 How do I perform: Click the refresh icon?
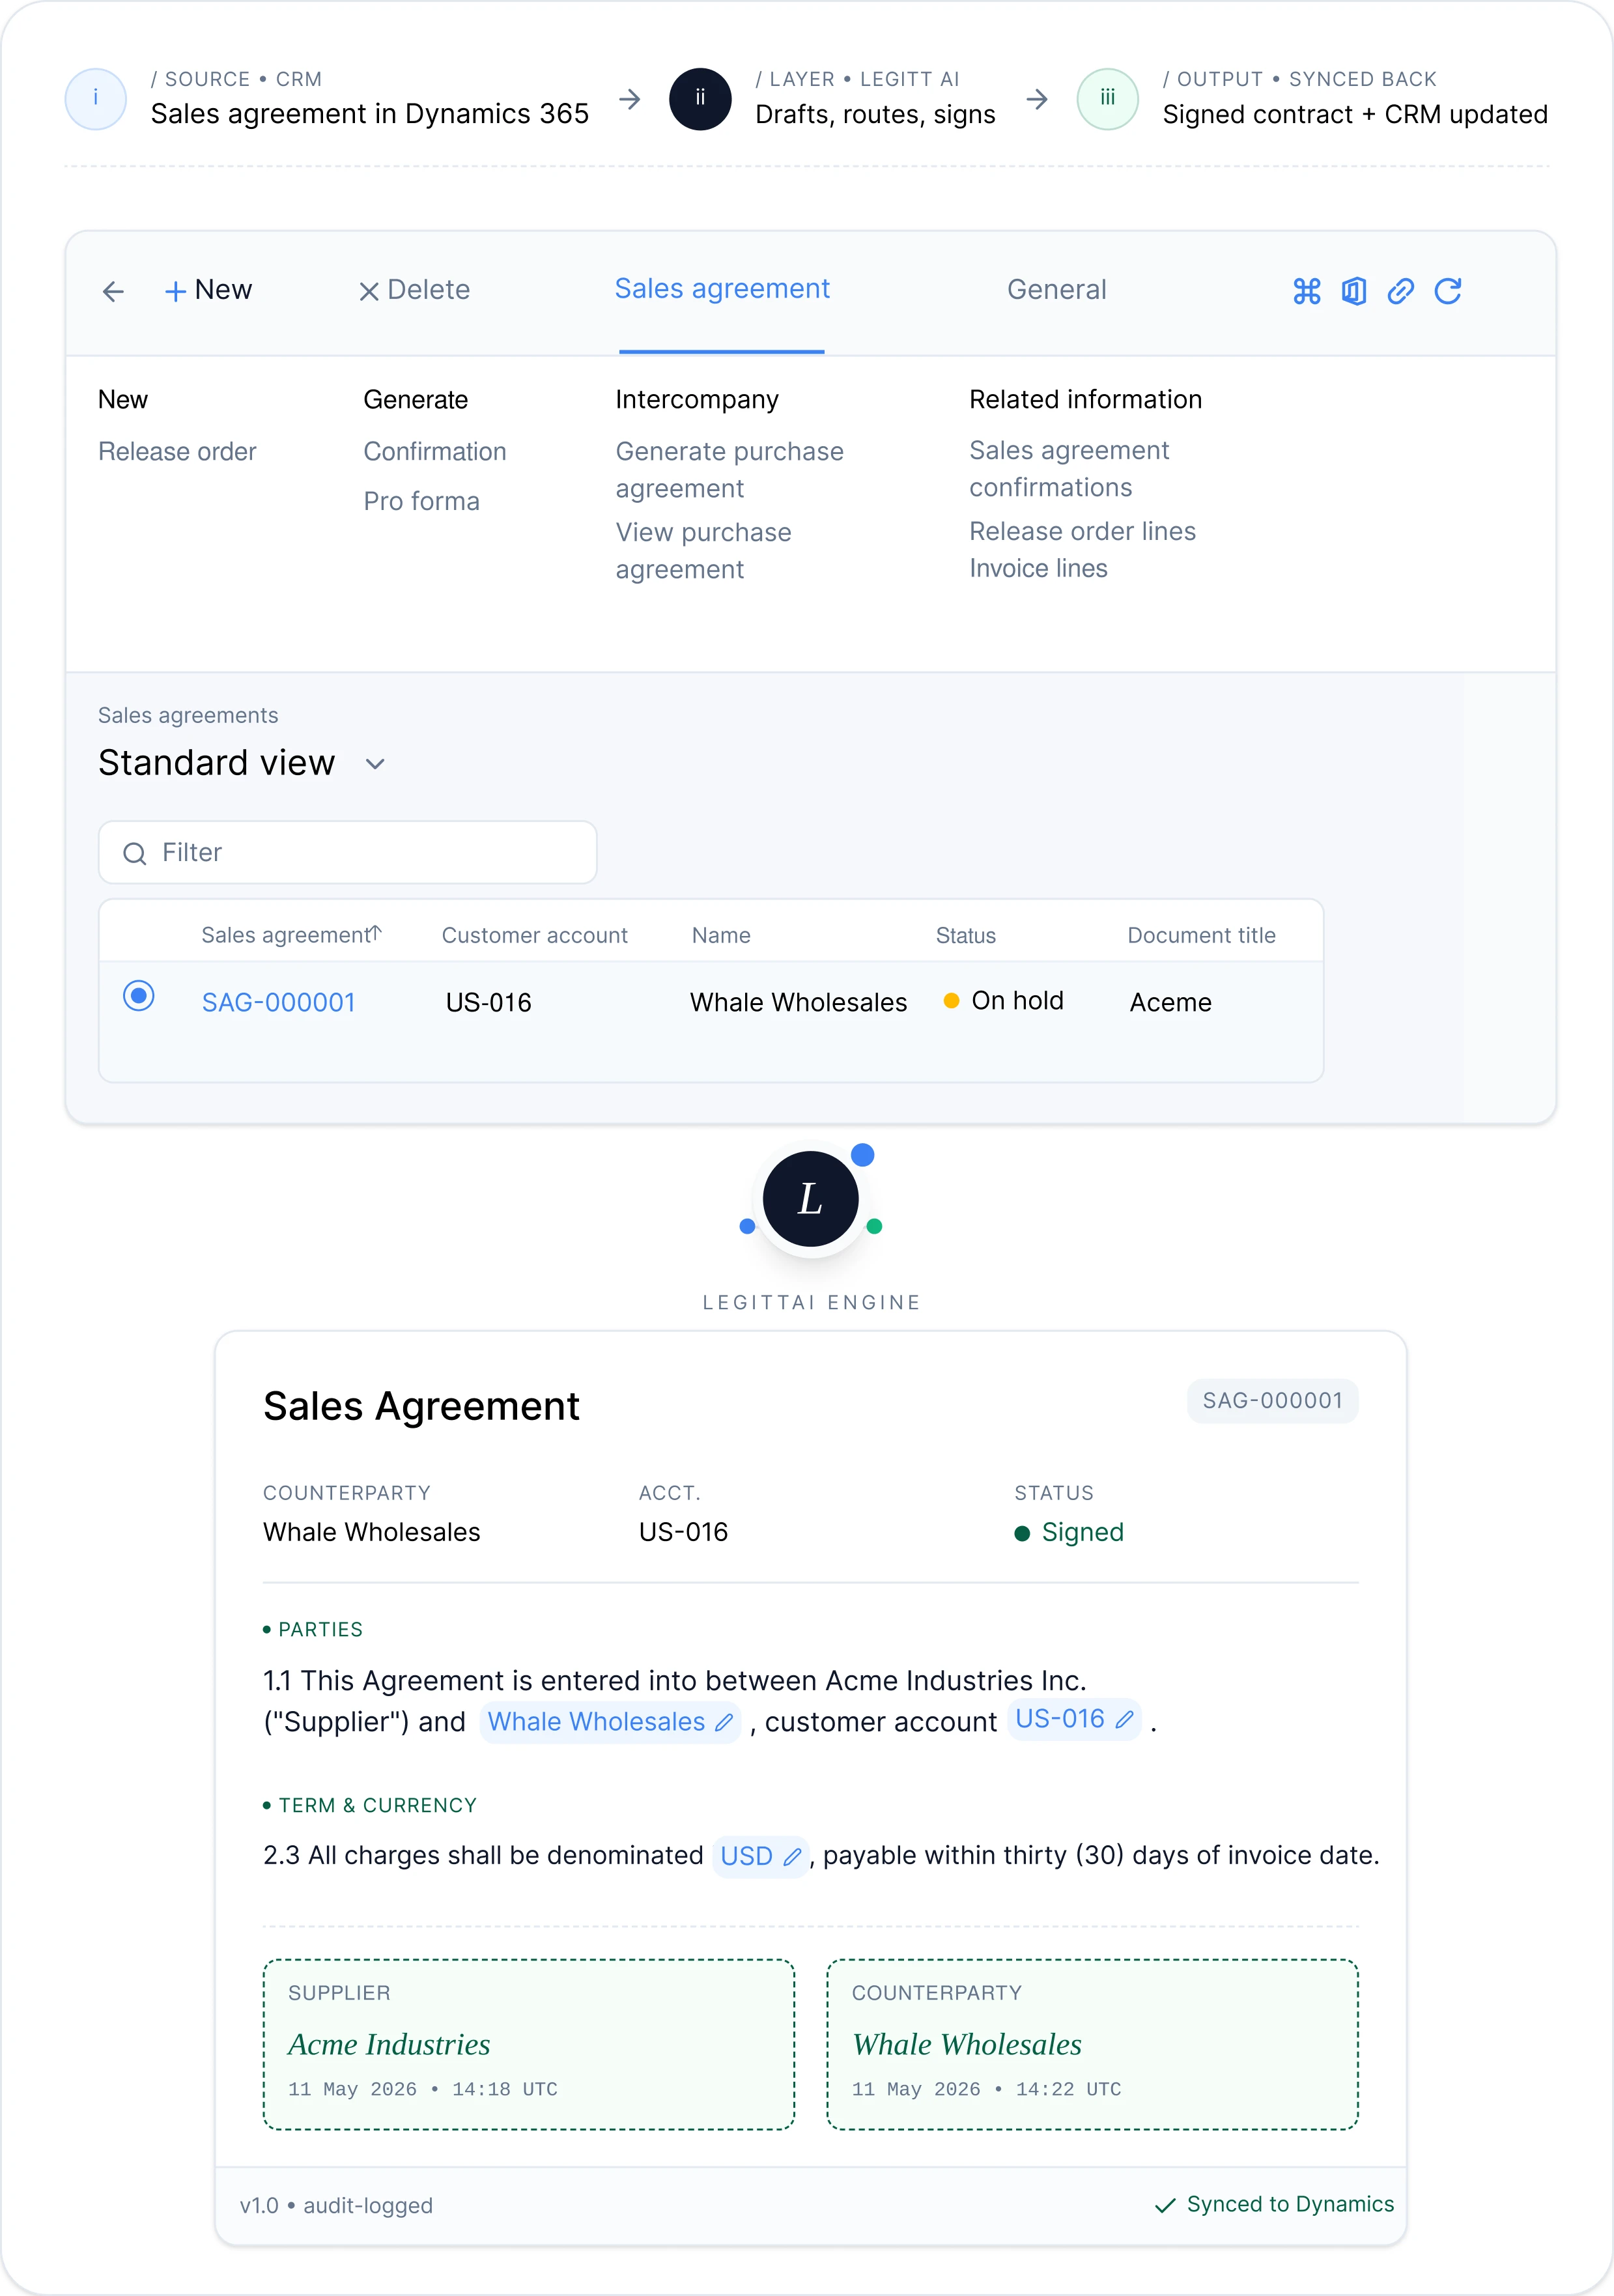tap(1447, 291)
